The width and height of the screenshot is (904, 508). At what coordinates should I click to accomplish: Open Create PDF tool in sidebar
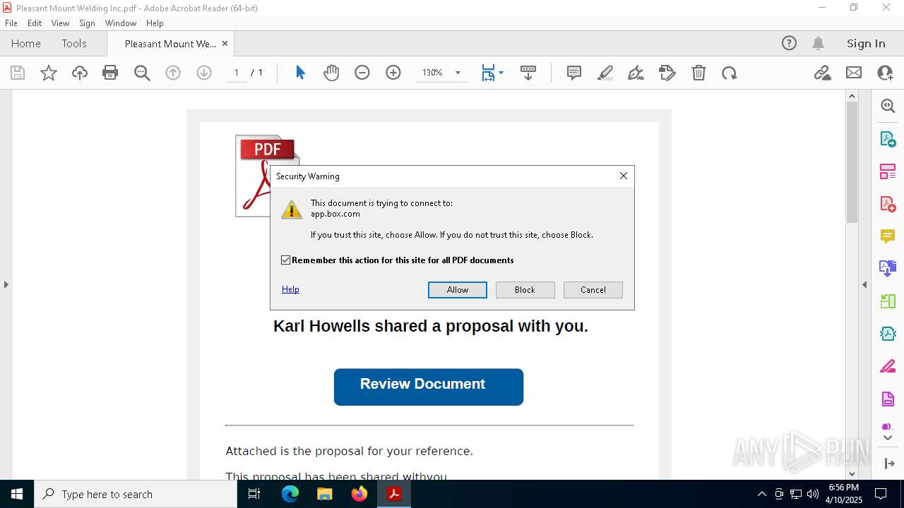tap(888, 204)
